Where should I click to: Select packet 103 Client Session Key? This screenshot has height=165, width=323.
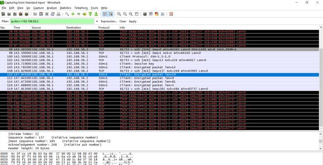point(159,64)
